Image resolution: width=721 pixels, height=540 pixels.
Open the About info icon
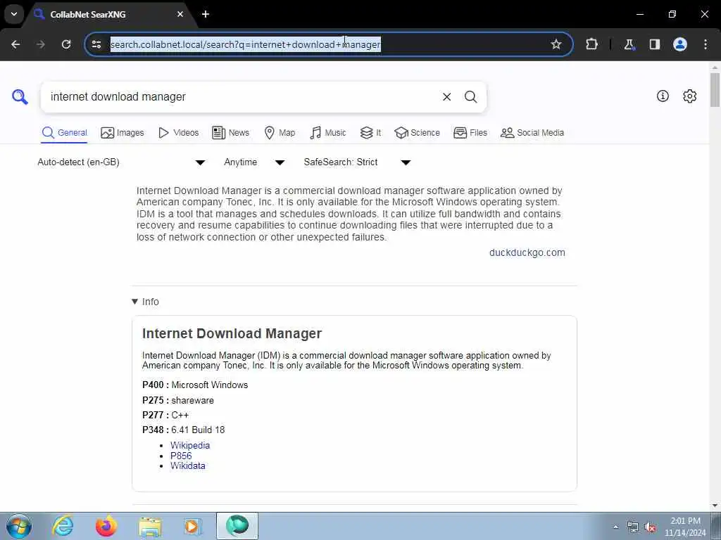pyautogui.click(x=663, y=96)
